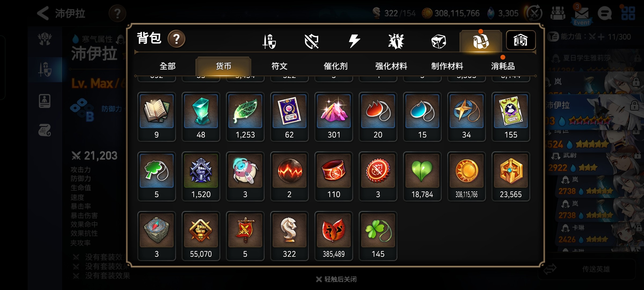Select the four-leaf clover item with 145
This screenshot has width=644, height=290.
378,236
